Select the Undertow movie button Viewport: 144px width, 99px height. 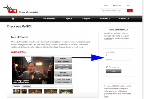point(63,60)
